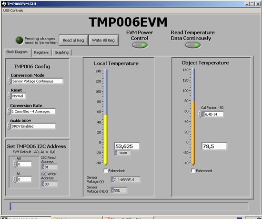The height and width of the screenshot is (219, 262).
Task: Click the I2C Write Address field 80
Action: point(50,184)
